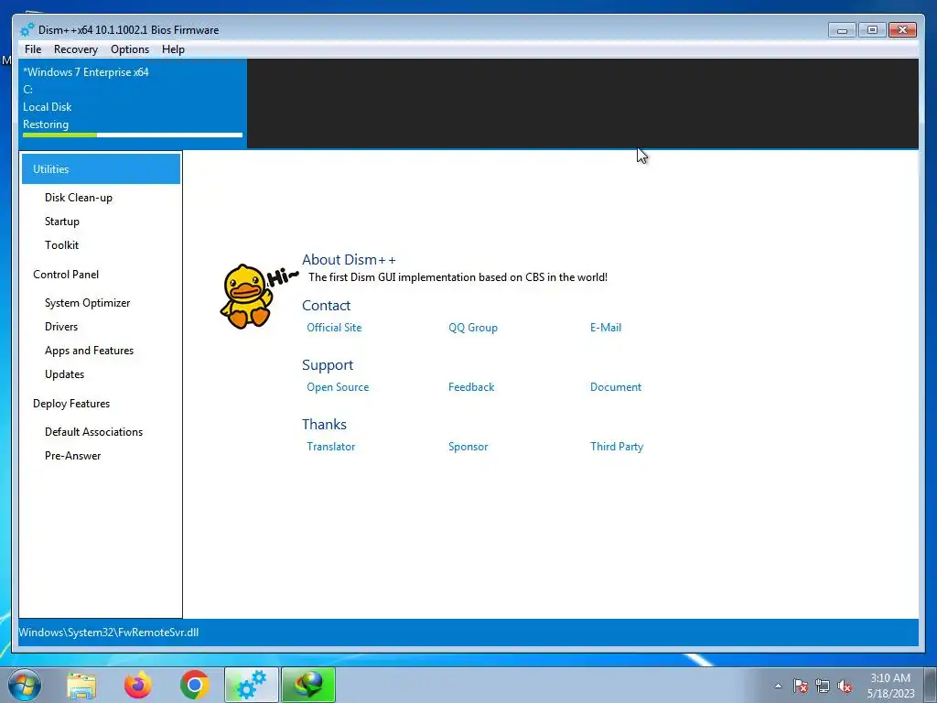Open the Sponsor link
937x703 pixels.
[x=468, y=447]
